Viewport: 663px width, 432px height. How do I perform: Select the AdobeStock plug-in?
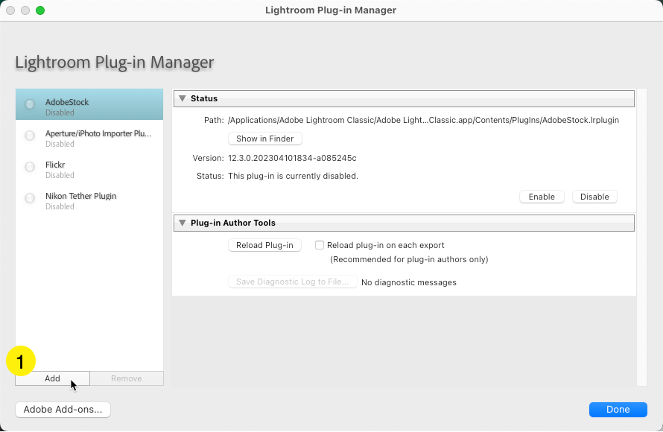click(89, 104)
